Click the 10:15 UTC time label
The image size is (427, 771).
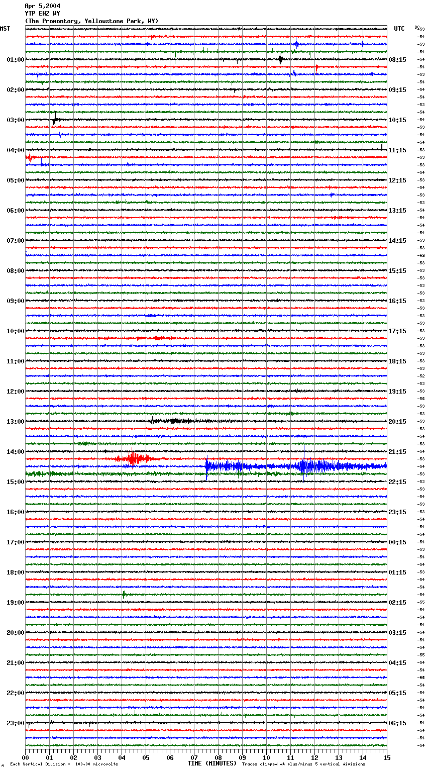click(397, 120)
